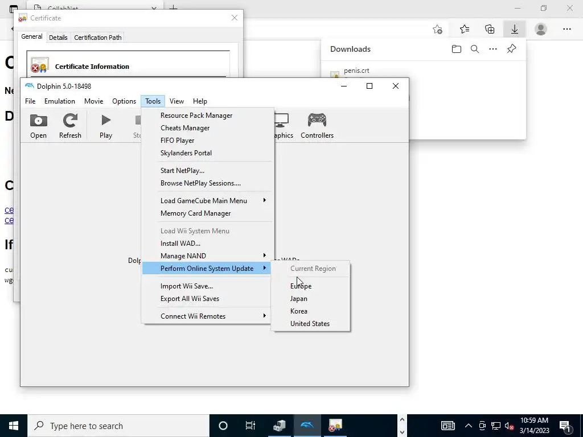Open downloads folder icon in Downloads panel
This screenshot has width=583, height=437.
(457, 49)
